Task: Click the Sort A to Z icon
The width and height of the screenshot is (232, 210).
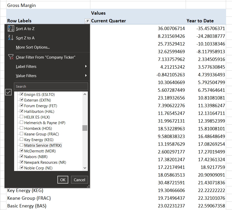Action: coord(11,29)
